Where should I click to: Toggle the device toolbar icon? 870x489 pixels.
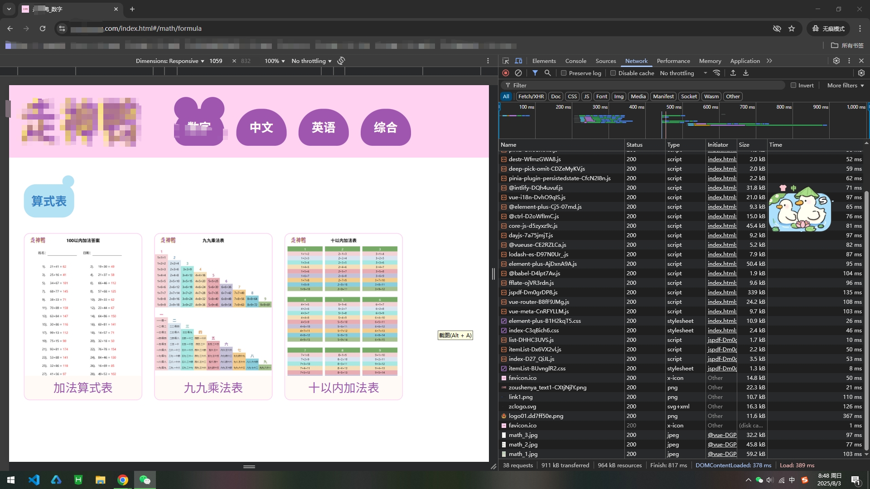pyautogui.click(x=518, y=61)
